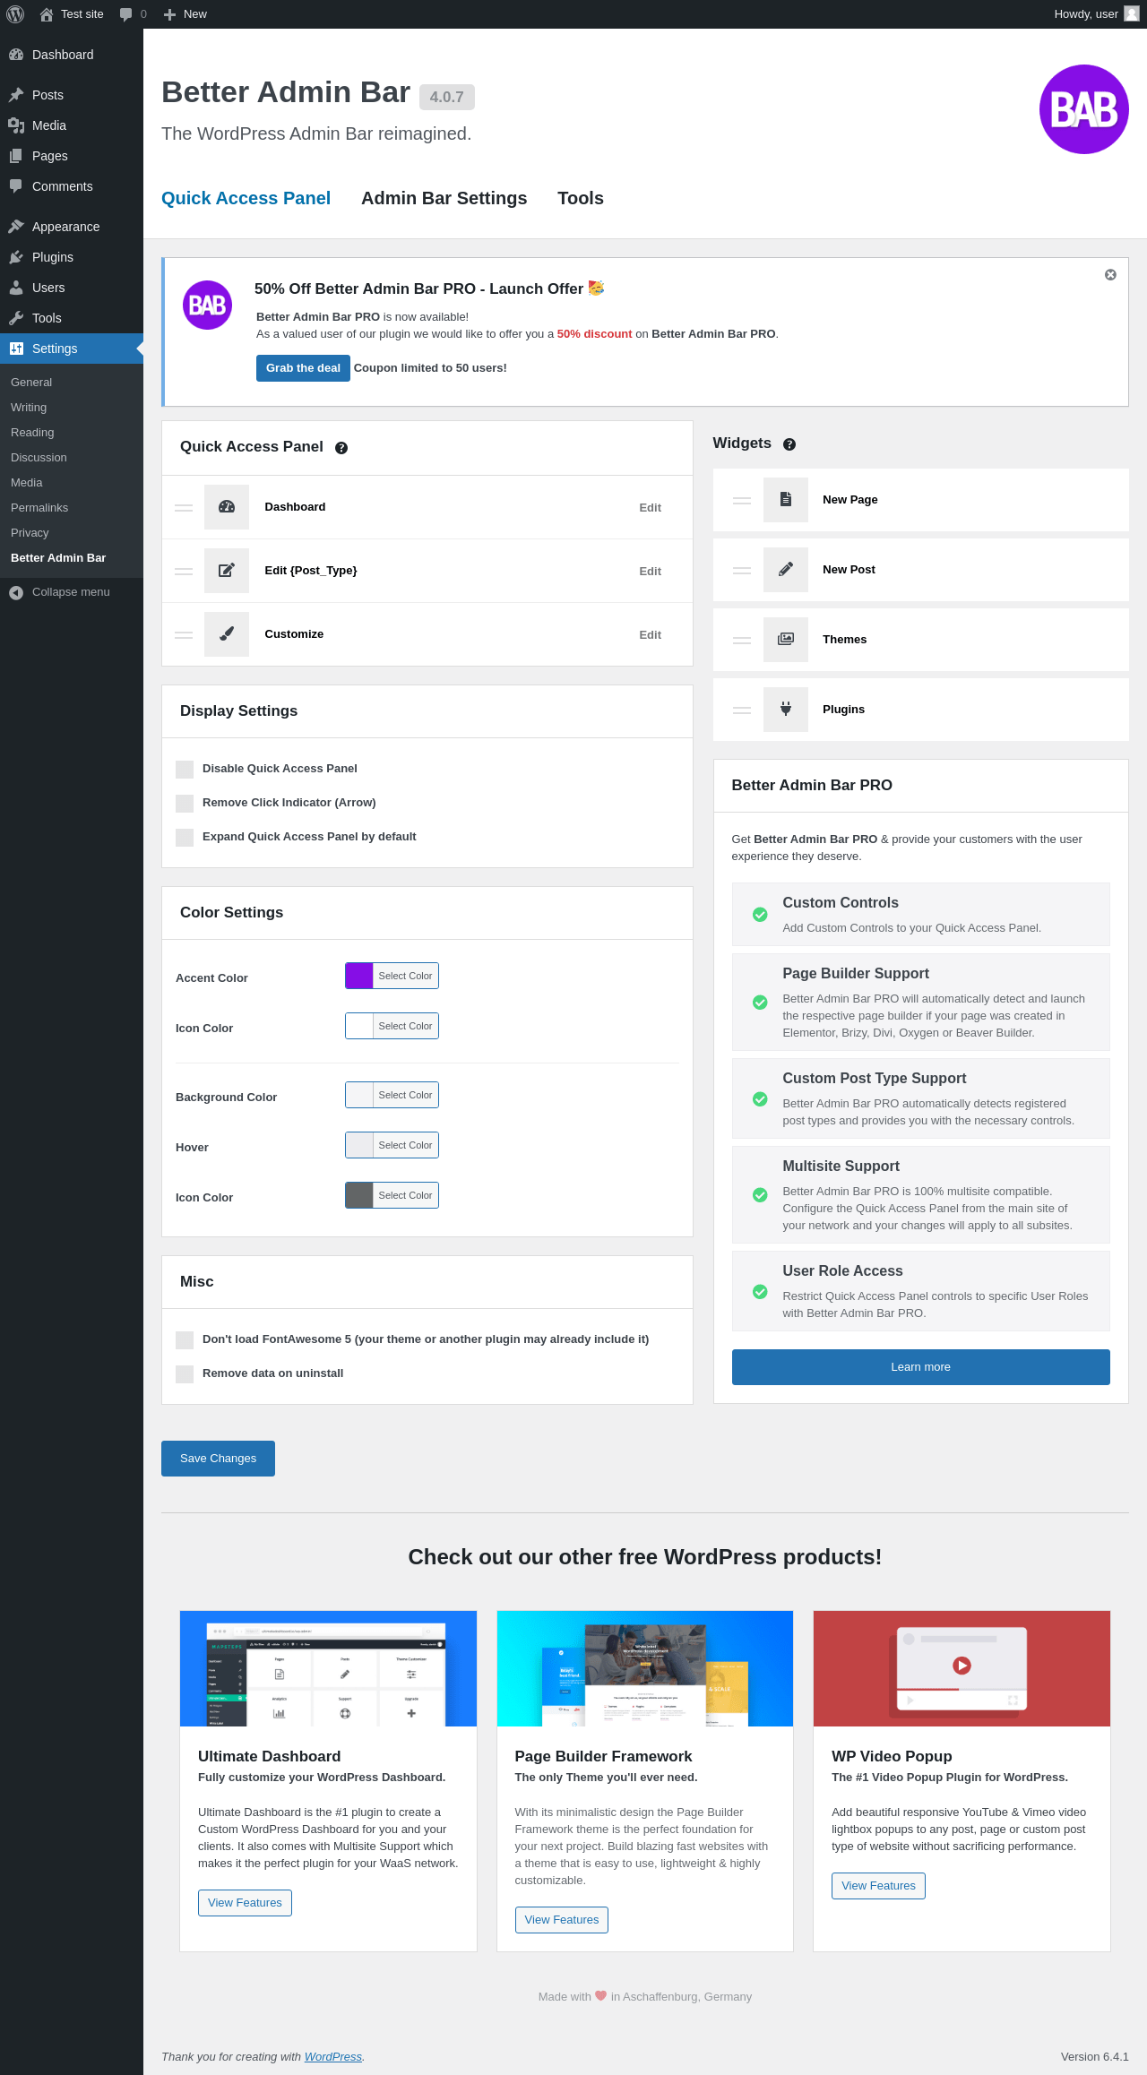
Task: View Features of WP Video Popup
Action: pyautogui.click(x=878, y=1886)
